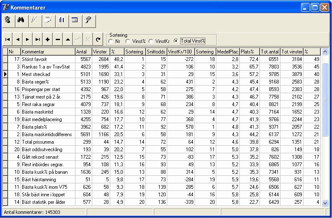Click Antal value 5567 for Störst favorit
This screenshot has height=218, width=332.
click(84, 59)
